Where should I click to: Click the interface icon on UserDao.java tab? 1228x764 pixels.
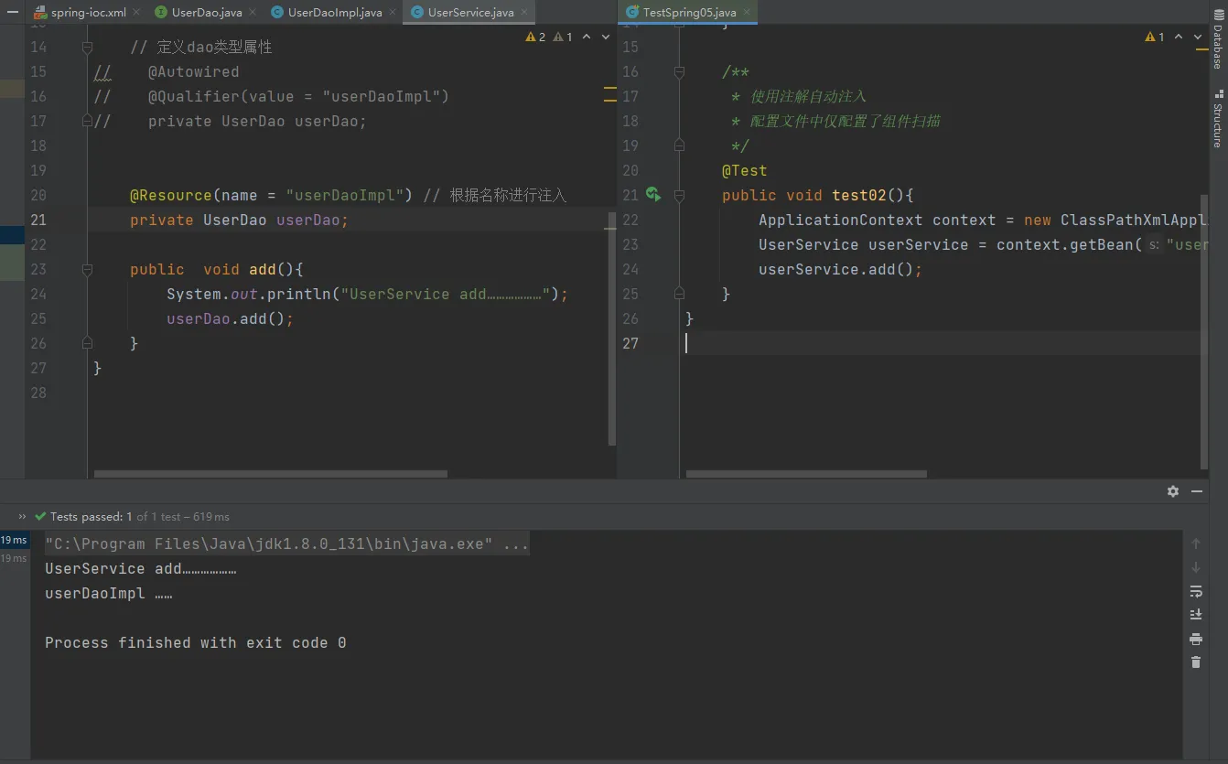161,13
